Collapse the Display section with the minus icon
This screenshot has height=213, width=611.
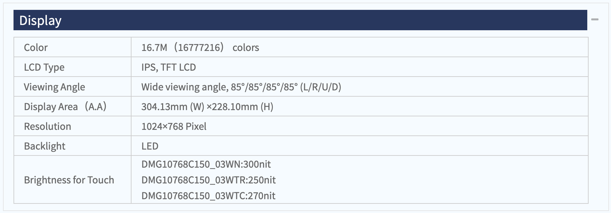point(595,20)
